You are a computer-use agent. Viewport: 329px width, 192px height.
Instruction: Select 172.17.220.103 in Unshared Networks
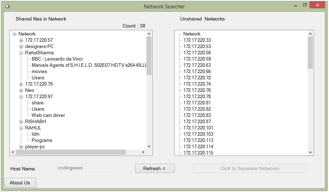(x=198, y=134)
